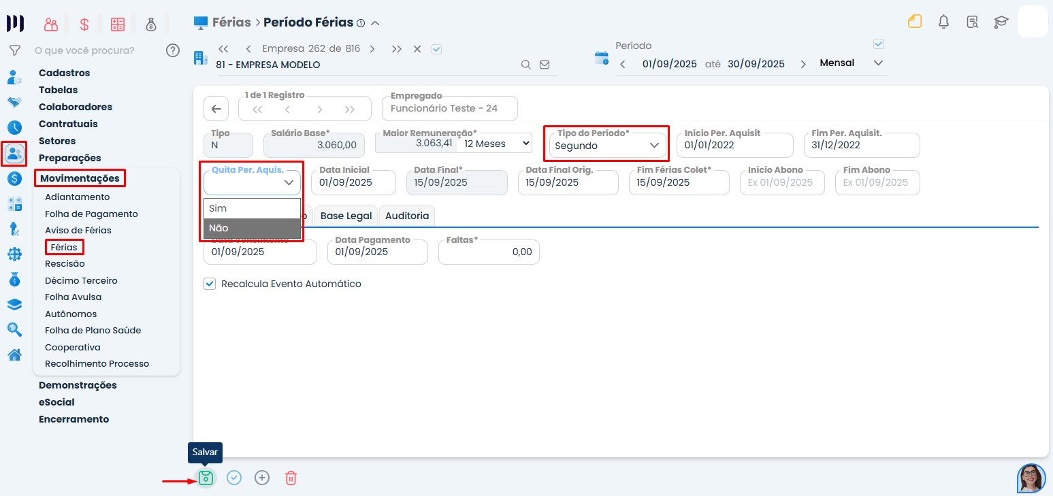Select the calculator grid module icon
Screen dimensions: 1053x496
click(118, 24)
